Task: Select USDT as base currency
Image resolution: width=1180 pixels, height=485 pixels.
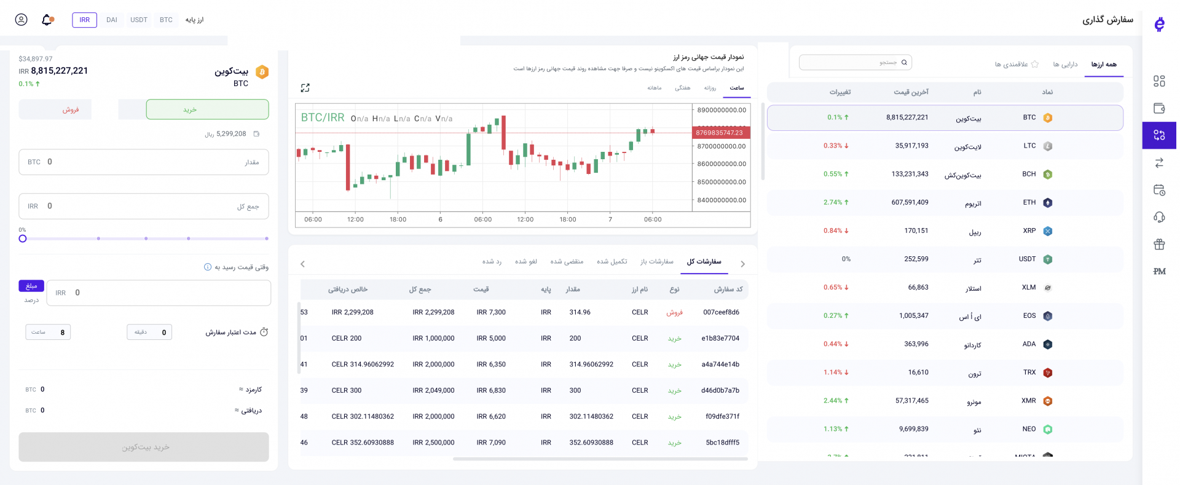Action: [139, 20]
